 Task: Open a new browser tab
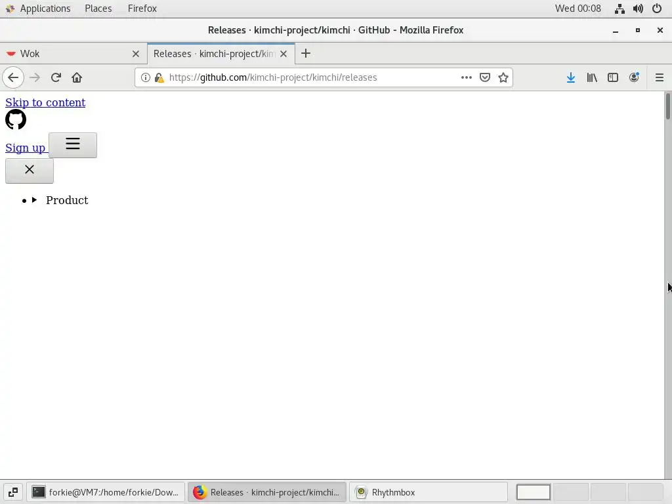pos(306,54)
